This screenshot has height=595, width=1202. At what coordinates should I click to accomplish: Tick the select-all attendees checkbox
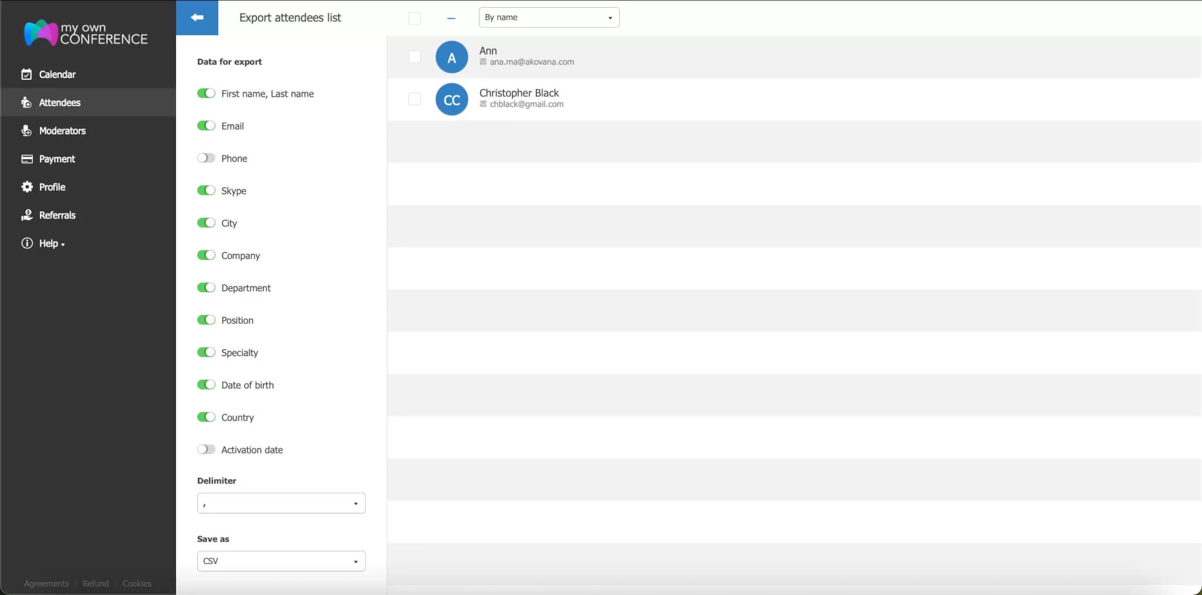pyautogui.click(x=414, y=18)
